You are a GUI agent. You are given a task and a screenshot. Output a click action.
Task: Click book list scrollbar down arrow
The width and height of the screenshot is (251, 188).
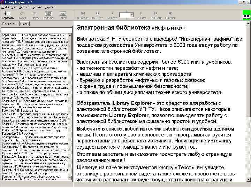pos(70,178)
